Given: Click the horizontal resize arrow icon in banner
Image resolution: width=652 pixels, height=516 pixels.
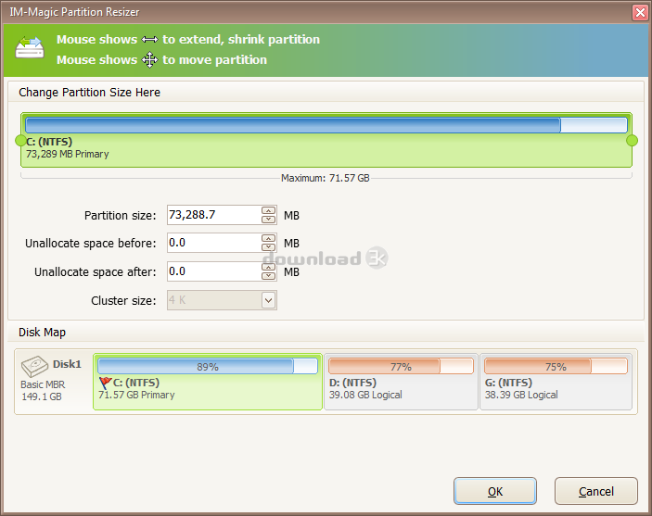Looking at the screenshot, I should 149,40.
